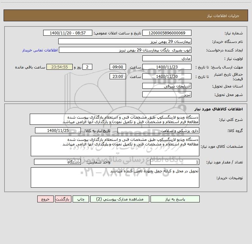Click the quantity field showing 1
This screenshot has height=244, width=252.
click(175, 162)
